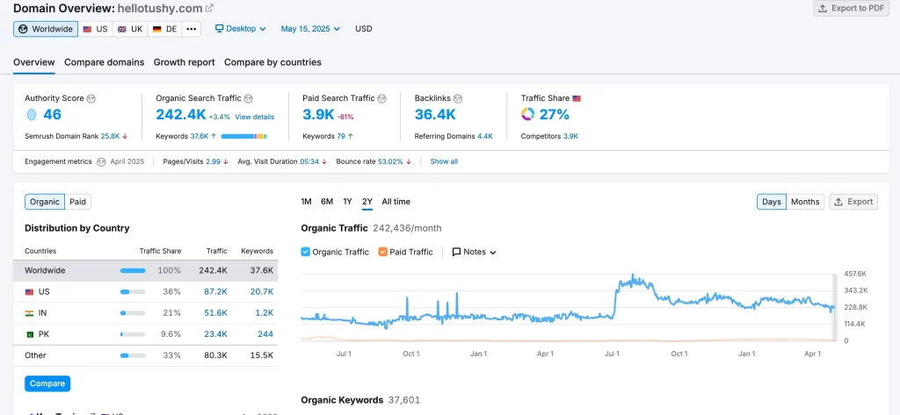Click the Pakistan flag in country table
Screen dimensions: 900x415
tap(29, 335)
